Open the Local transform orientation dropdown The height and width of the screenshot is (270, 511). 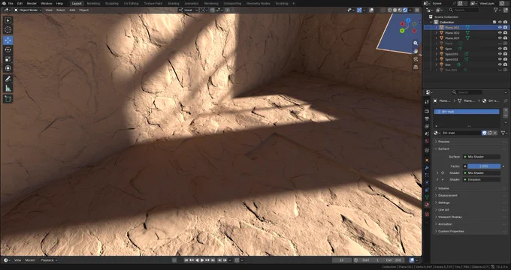(x=188, y=10)
